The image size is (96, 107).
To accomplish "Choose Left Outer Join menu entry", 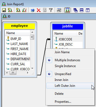I will (x=70, y=86).
